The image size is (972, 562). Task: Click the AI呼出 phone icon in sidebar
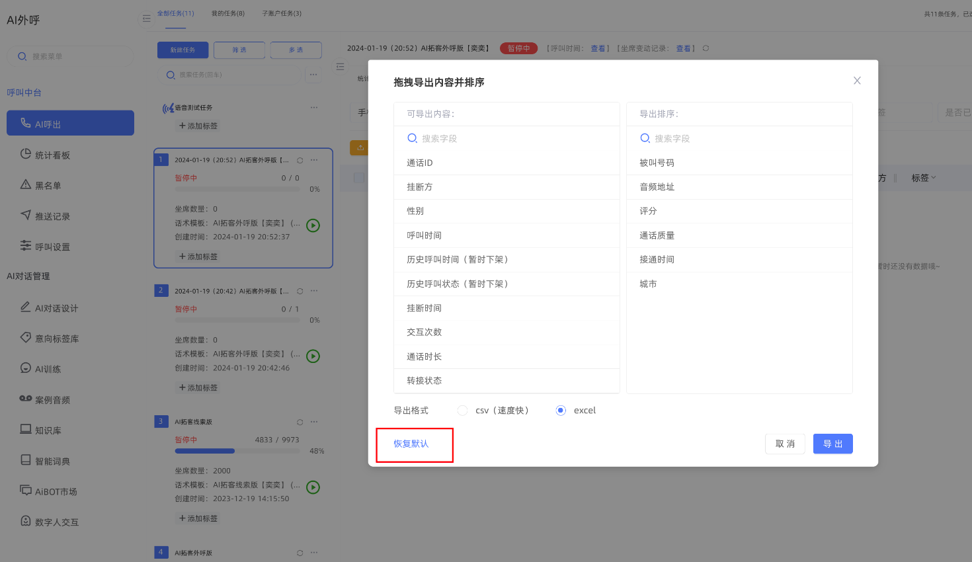(x=26, y=123)
